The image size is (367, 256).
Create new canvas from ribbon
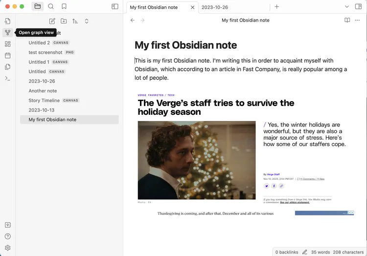click(7, 44)
